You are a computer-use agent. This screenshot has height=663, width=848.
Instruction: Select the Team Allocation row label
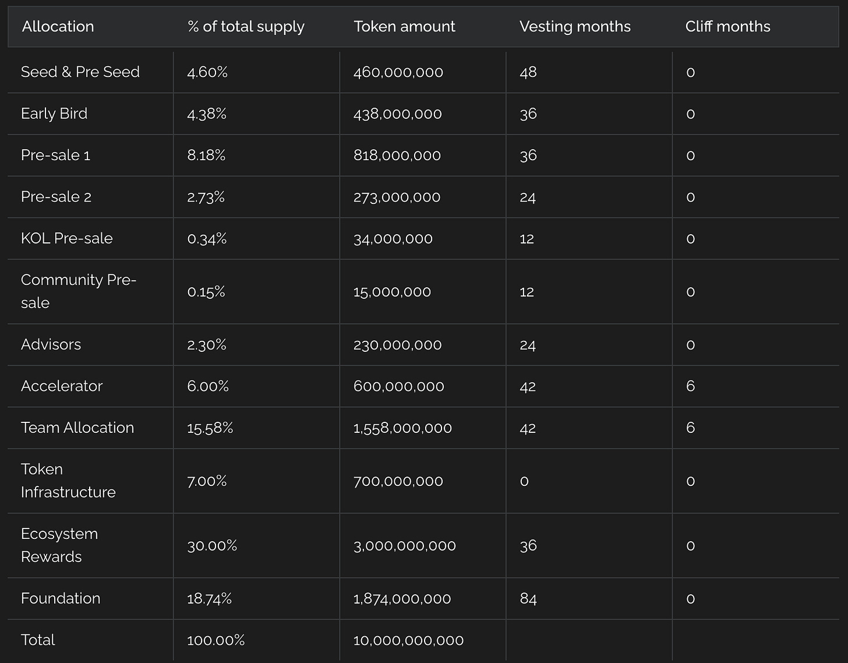(77, 428)
